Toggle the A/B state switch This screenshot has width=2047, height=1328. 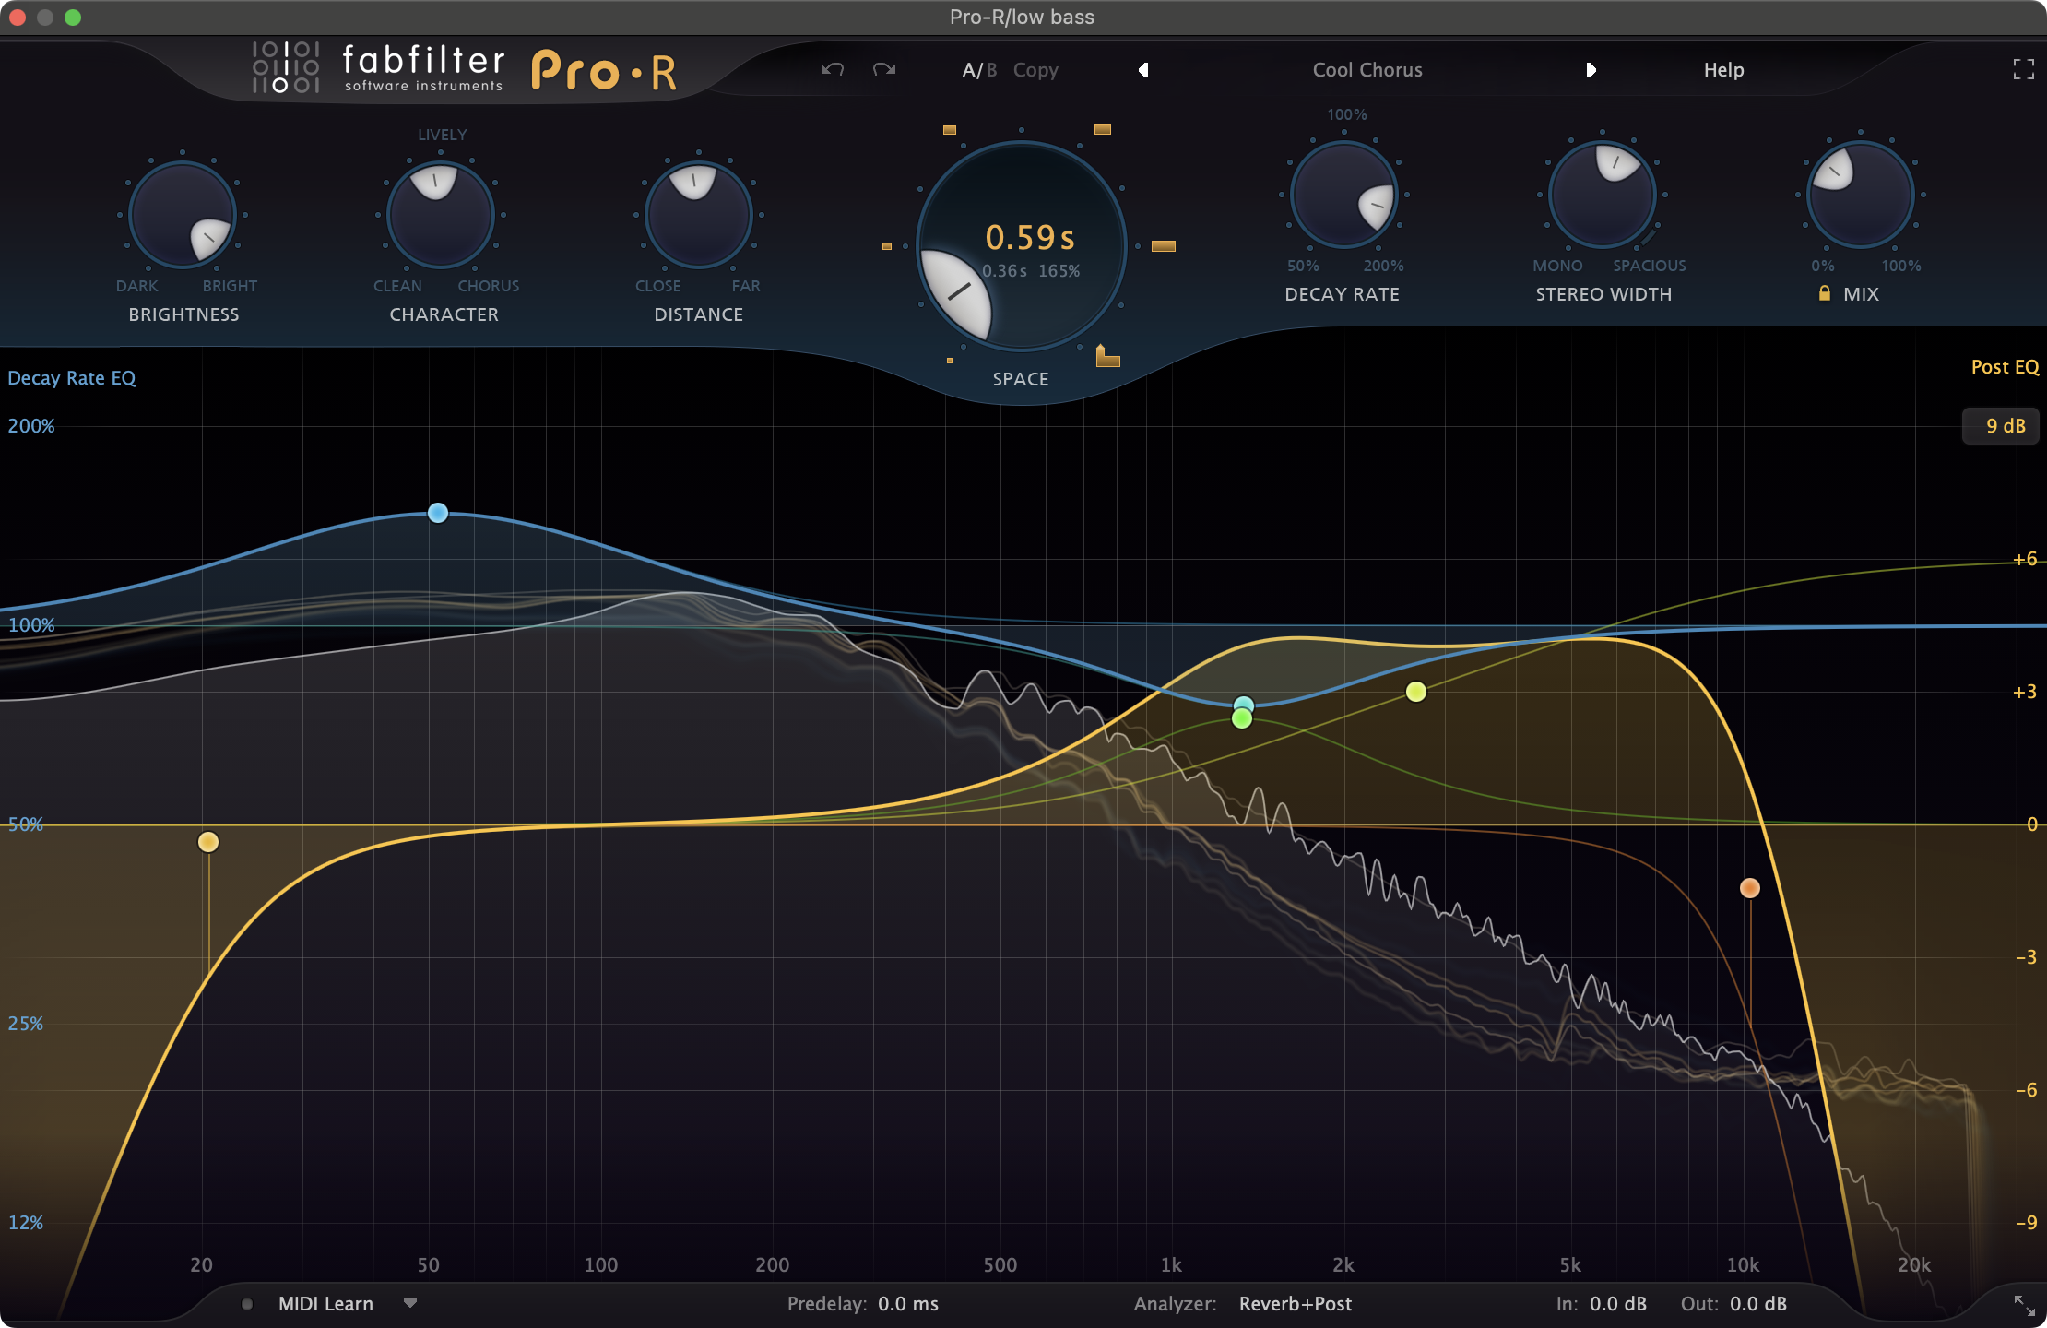978,70
